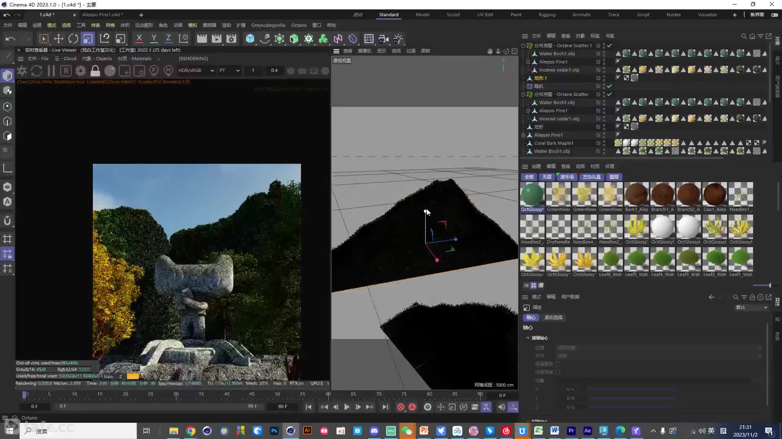
Task: Open the 渲染 menu in menu bar
Action: click(x=226, y=25)
